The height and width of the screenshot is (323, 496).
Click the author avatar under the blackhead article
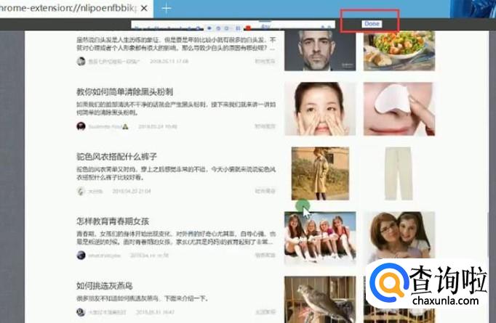click(x=81, y=126)
